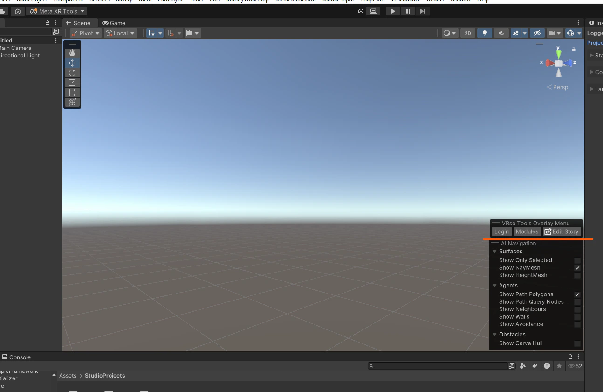Open the Pivot dropdown
The width and height of the screenshot is (603, 392).
85,33
